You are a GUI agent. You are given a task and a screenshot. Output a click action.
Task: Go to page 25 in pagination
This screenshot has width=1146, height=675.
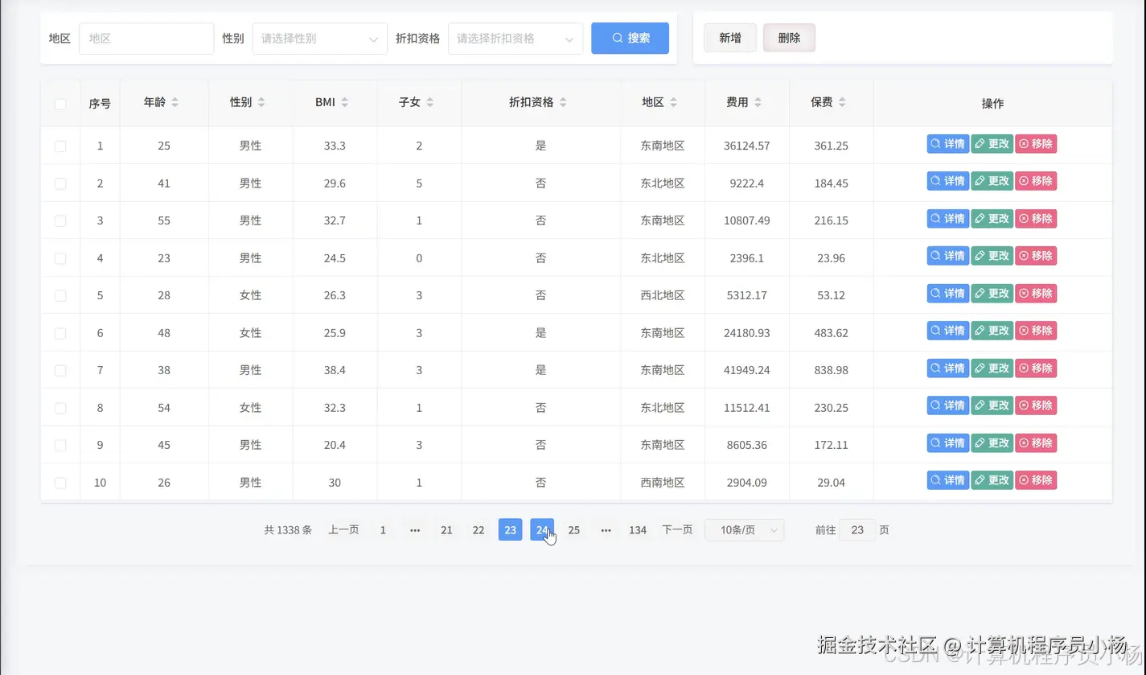click(574, 530)
